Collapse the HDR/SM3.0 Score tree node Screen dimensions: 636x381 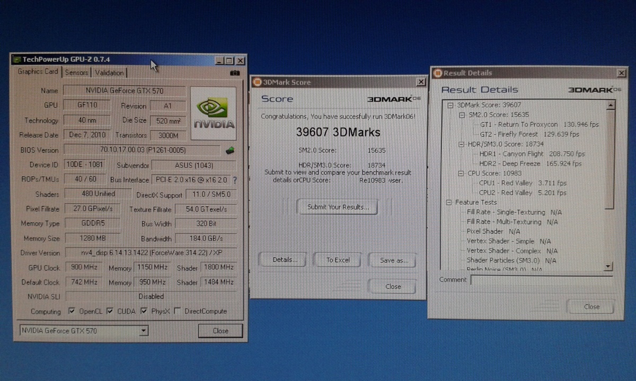[461, 144]
